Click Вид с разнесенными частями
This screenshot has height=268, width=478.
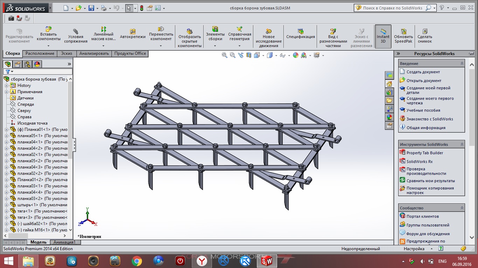[x=333, y=38]
